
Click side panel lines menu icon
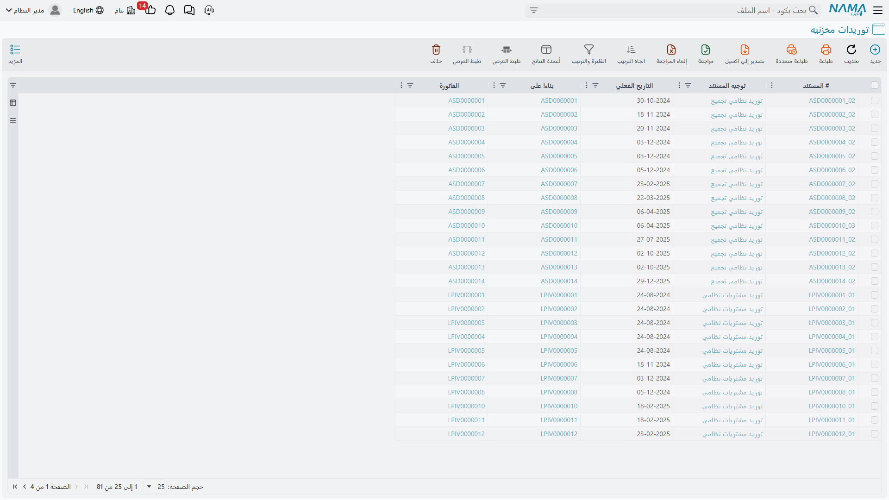[x=13, y=120]
